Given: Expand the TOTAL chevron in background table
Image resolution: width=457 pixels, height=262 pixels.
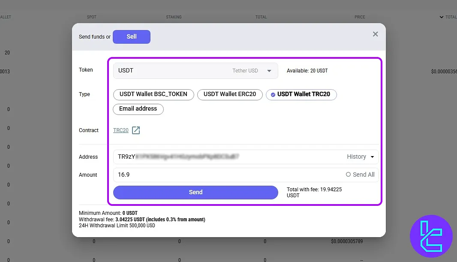Looking at the screenshot, I should [x=441, y=17].
